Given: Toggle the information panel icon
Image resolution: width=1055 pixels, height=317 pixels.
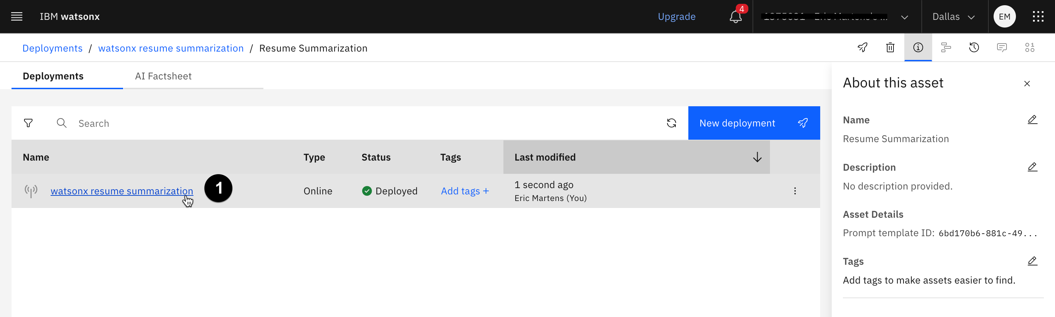Looking at the screenshot, I should 918,48.
